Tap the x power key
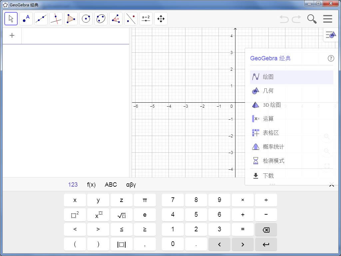 (98, 215)
